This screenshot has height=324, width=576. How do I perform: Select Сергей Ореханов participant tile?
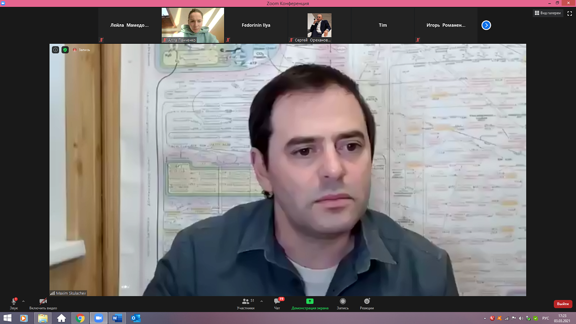coord(319,25)
